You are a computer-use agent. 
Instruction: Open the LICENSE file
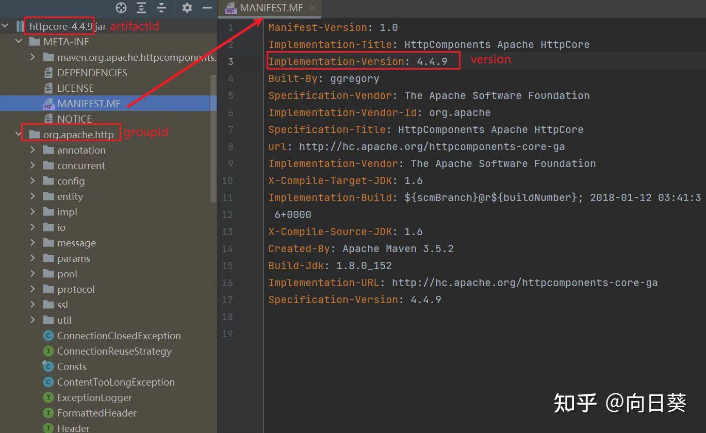[x=75, y=88]
